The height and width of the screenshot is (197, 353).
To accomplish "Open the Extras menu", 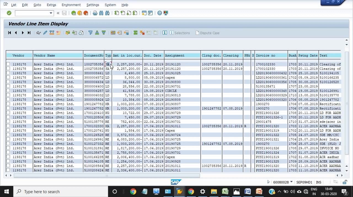I will tap(51, 5).
